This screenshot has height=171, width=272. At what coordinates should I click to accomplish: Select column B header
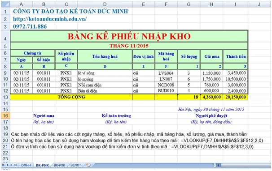point(44,4)
